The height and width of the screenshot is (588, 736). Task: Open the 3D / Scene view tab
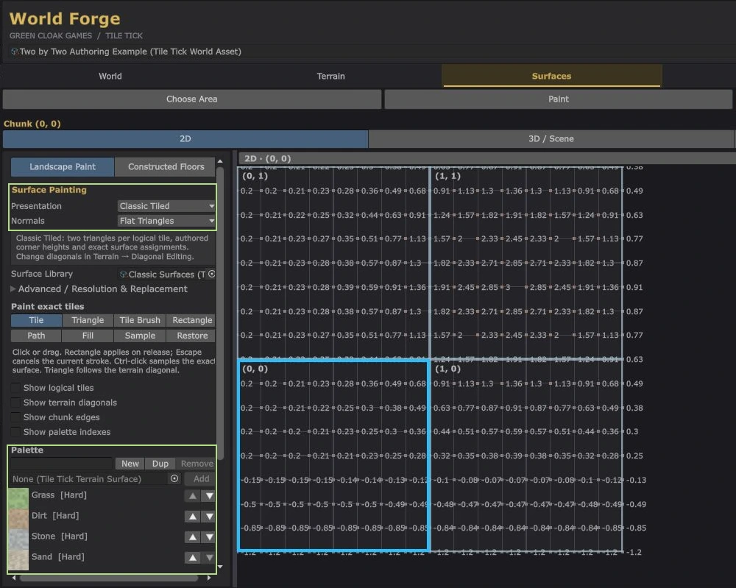click(x=551, y=139)
